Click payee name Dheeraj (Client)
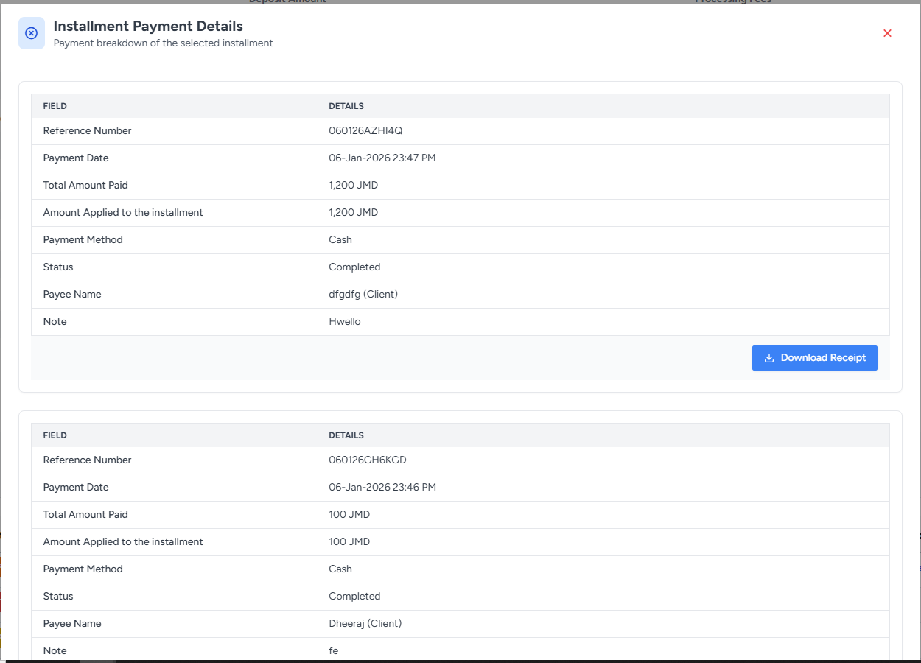921x663 pixels. [x=365, y=624]
